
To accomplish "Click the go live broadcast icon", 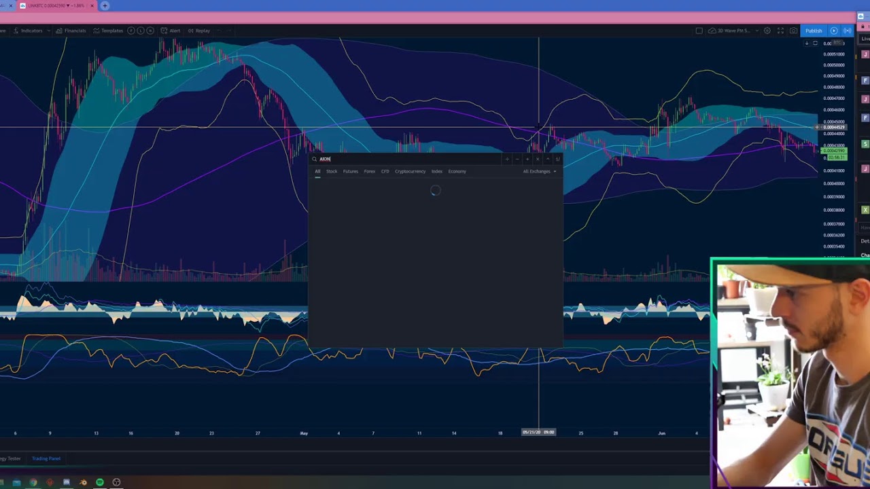I will (848, 31).
